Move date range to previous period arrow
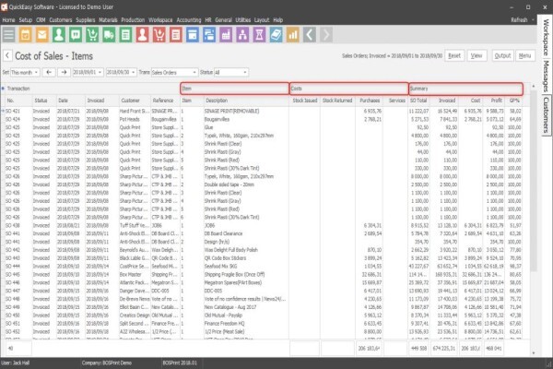This screenshot has height=369, width=553. point(49,72)
